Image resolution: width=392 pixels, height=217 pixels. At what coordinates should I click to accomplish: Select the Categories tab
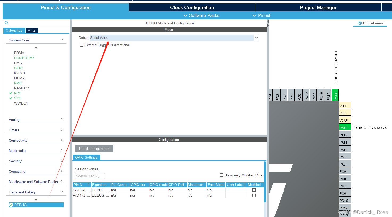14,31
